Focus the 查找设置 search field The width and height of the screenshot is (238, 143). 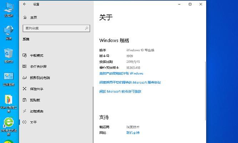56,28
